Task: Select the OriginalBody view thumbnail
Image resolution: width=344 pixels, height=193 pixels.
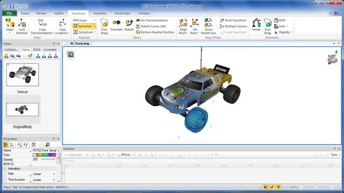Action: (x=23, y=109)
